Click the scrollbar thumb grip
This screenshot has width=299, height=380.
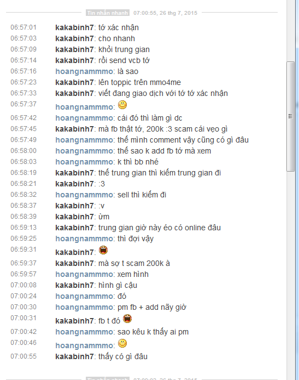pos(290,116)
